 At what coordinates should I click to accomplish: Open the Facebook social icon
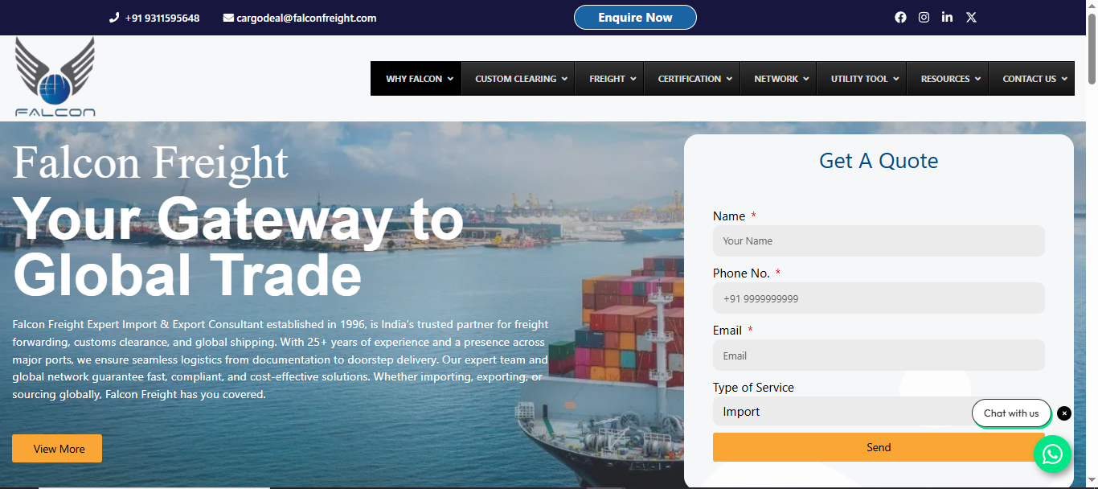[x=900, y=17]
